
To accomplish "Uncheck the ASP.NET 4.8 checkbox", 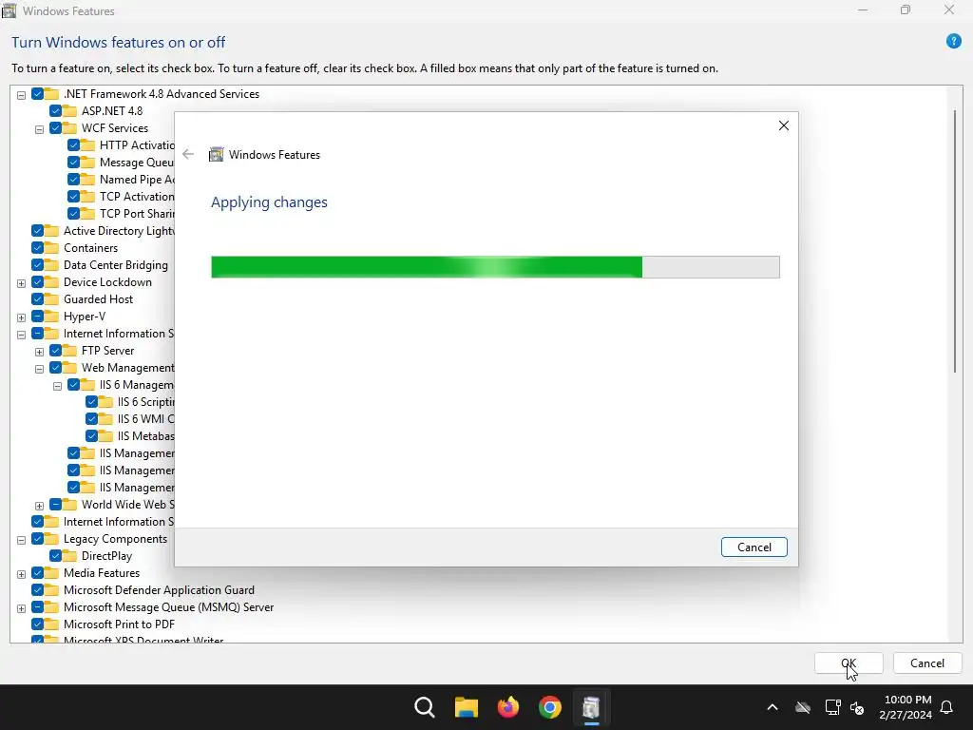I will click(55, 111).
